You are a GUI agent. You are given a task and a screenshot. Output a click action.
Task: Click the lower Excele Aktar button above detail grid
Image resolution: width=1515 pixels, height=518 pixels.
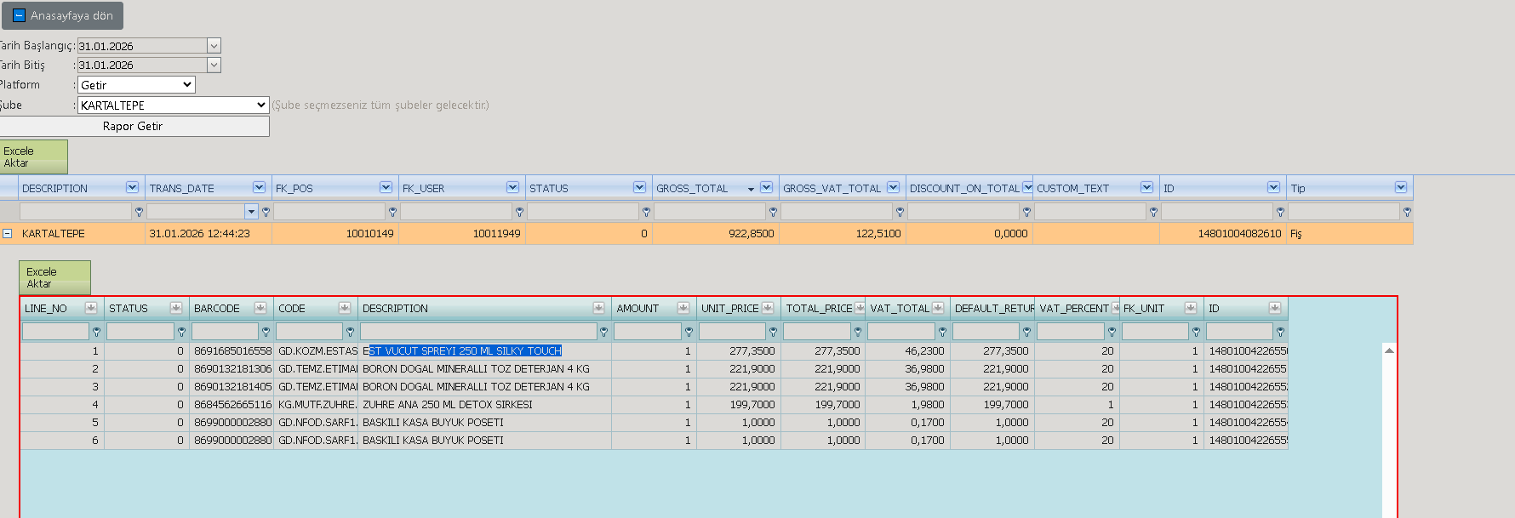(54, 278)
